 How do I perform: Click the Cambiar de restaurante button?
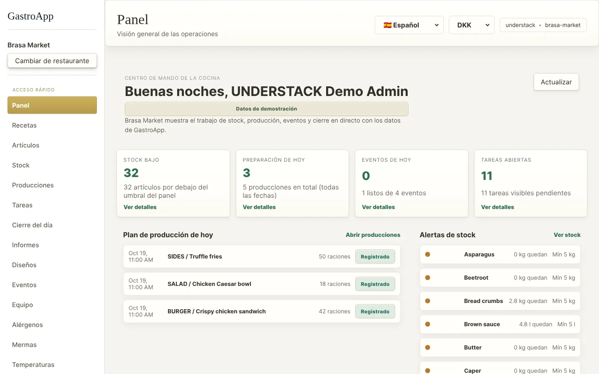pos(52,61)
